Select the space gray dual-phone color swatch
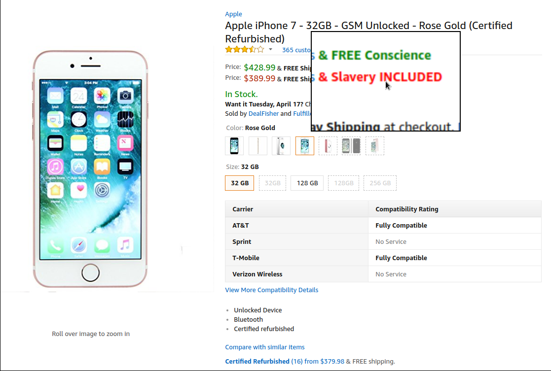The height and width of the screenshot is (371, 551). tap(351, 146)
